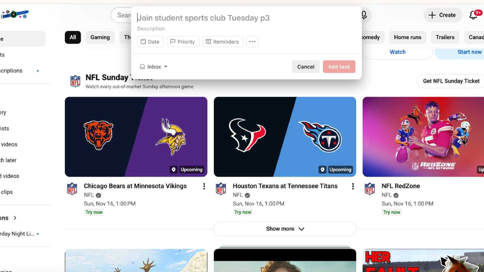Select the Trailers filter chip
This screenshot has width=484, height=272.
(445, 37)
